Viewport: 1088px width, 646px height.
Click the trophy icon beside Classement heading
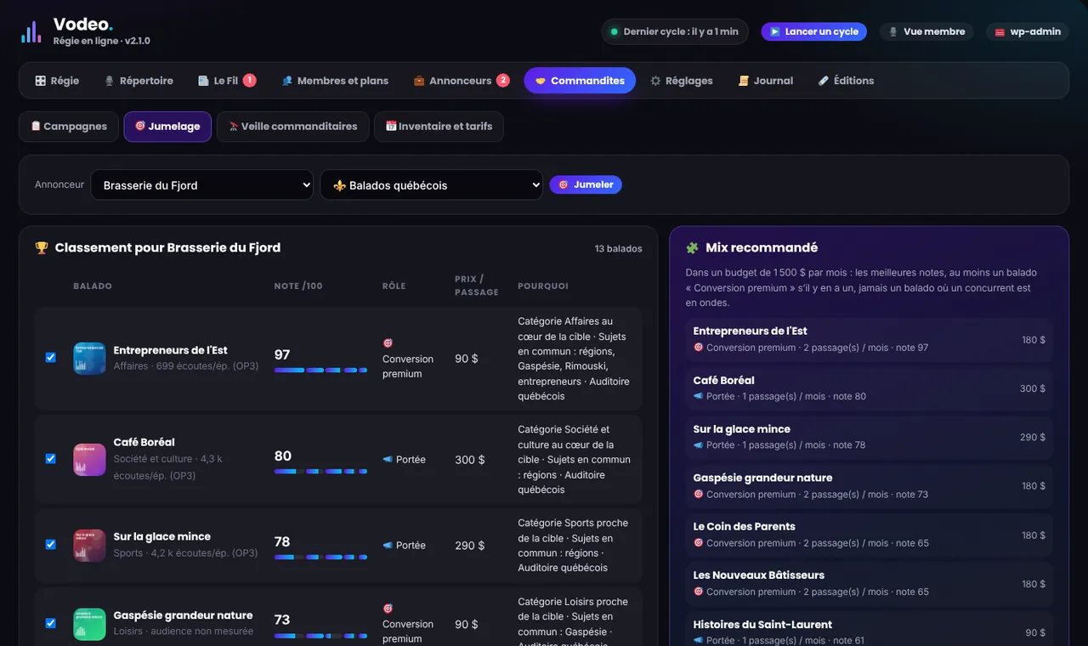point(42,248)
